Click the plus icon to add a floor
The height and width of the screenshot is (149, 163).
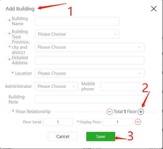click(x=141, y=112)
